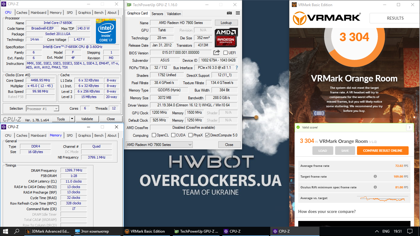This screenshot has width=420, height=236.
Task: Click info icon beside Oculus Rift minimum spec
Action: pos(375,187)
